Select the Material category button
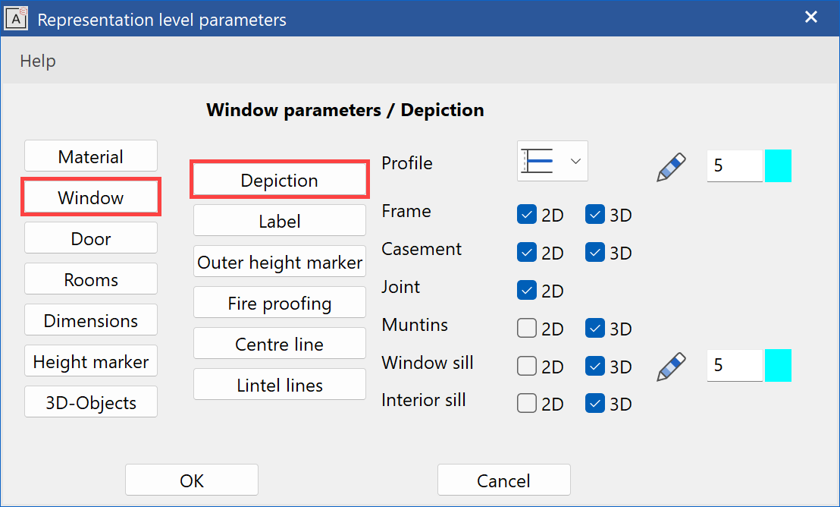 [x=90, y=156]
